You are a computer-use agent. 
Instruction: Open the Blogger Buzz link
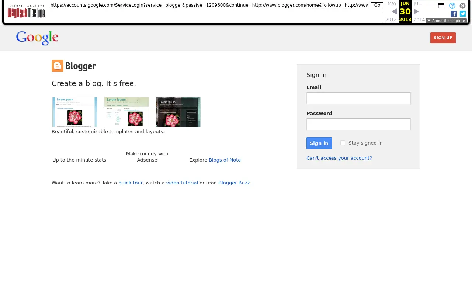(x=234, y=183)
